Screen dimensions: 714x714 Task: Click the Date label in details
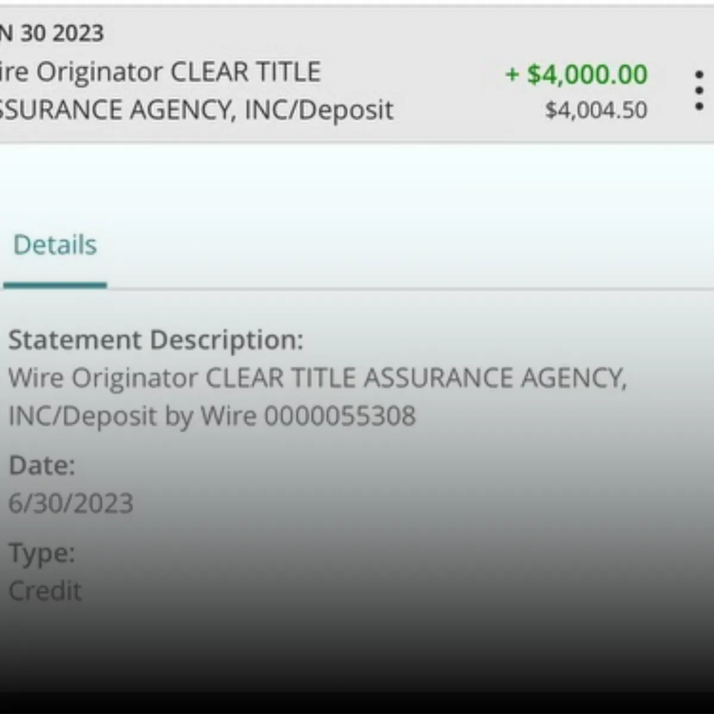pos(42,465)
